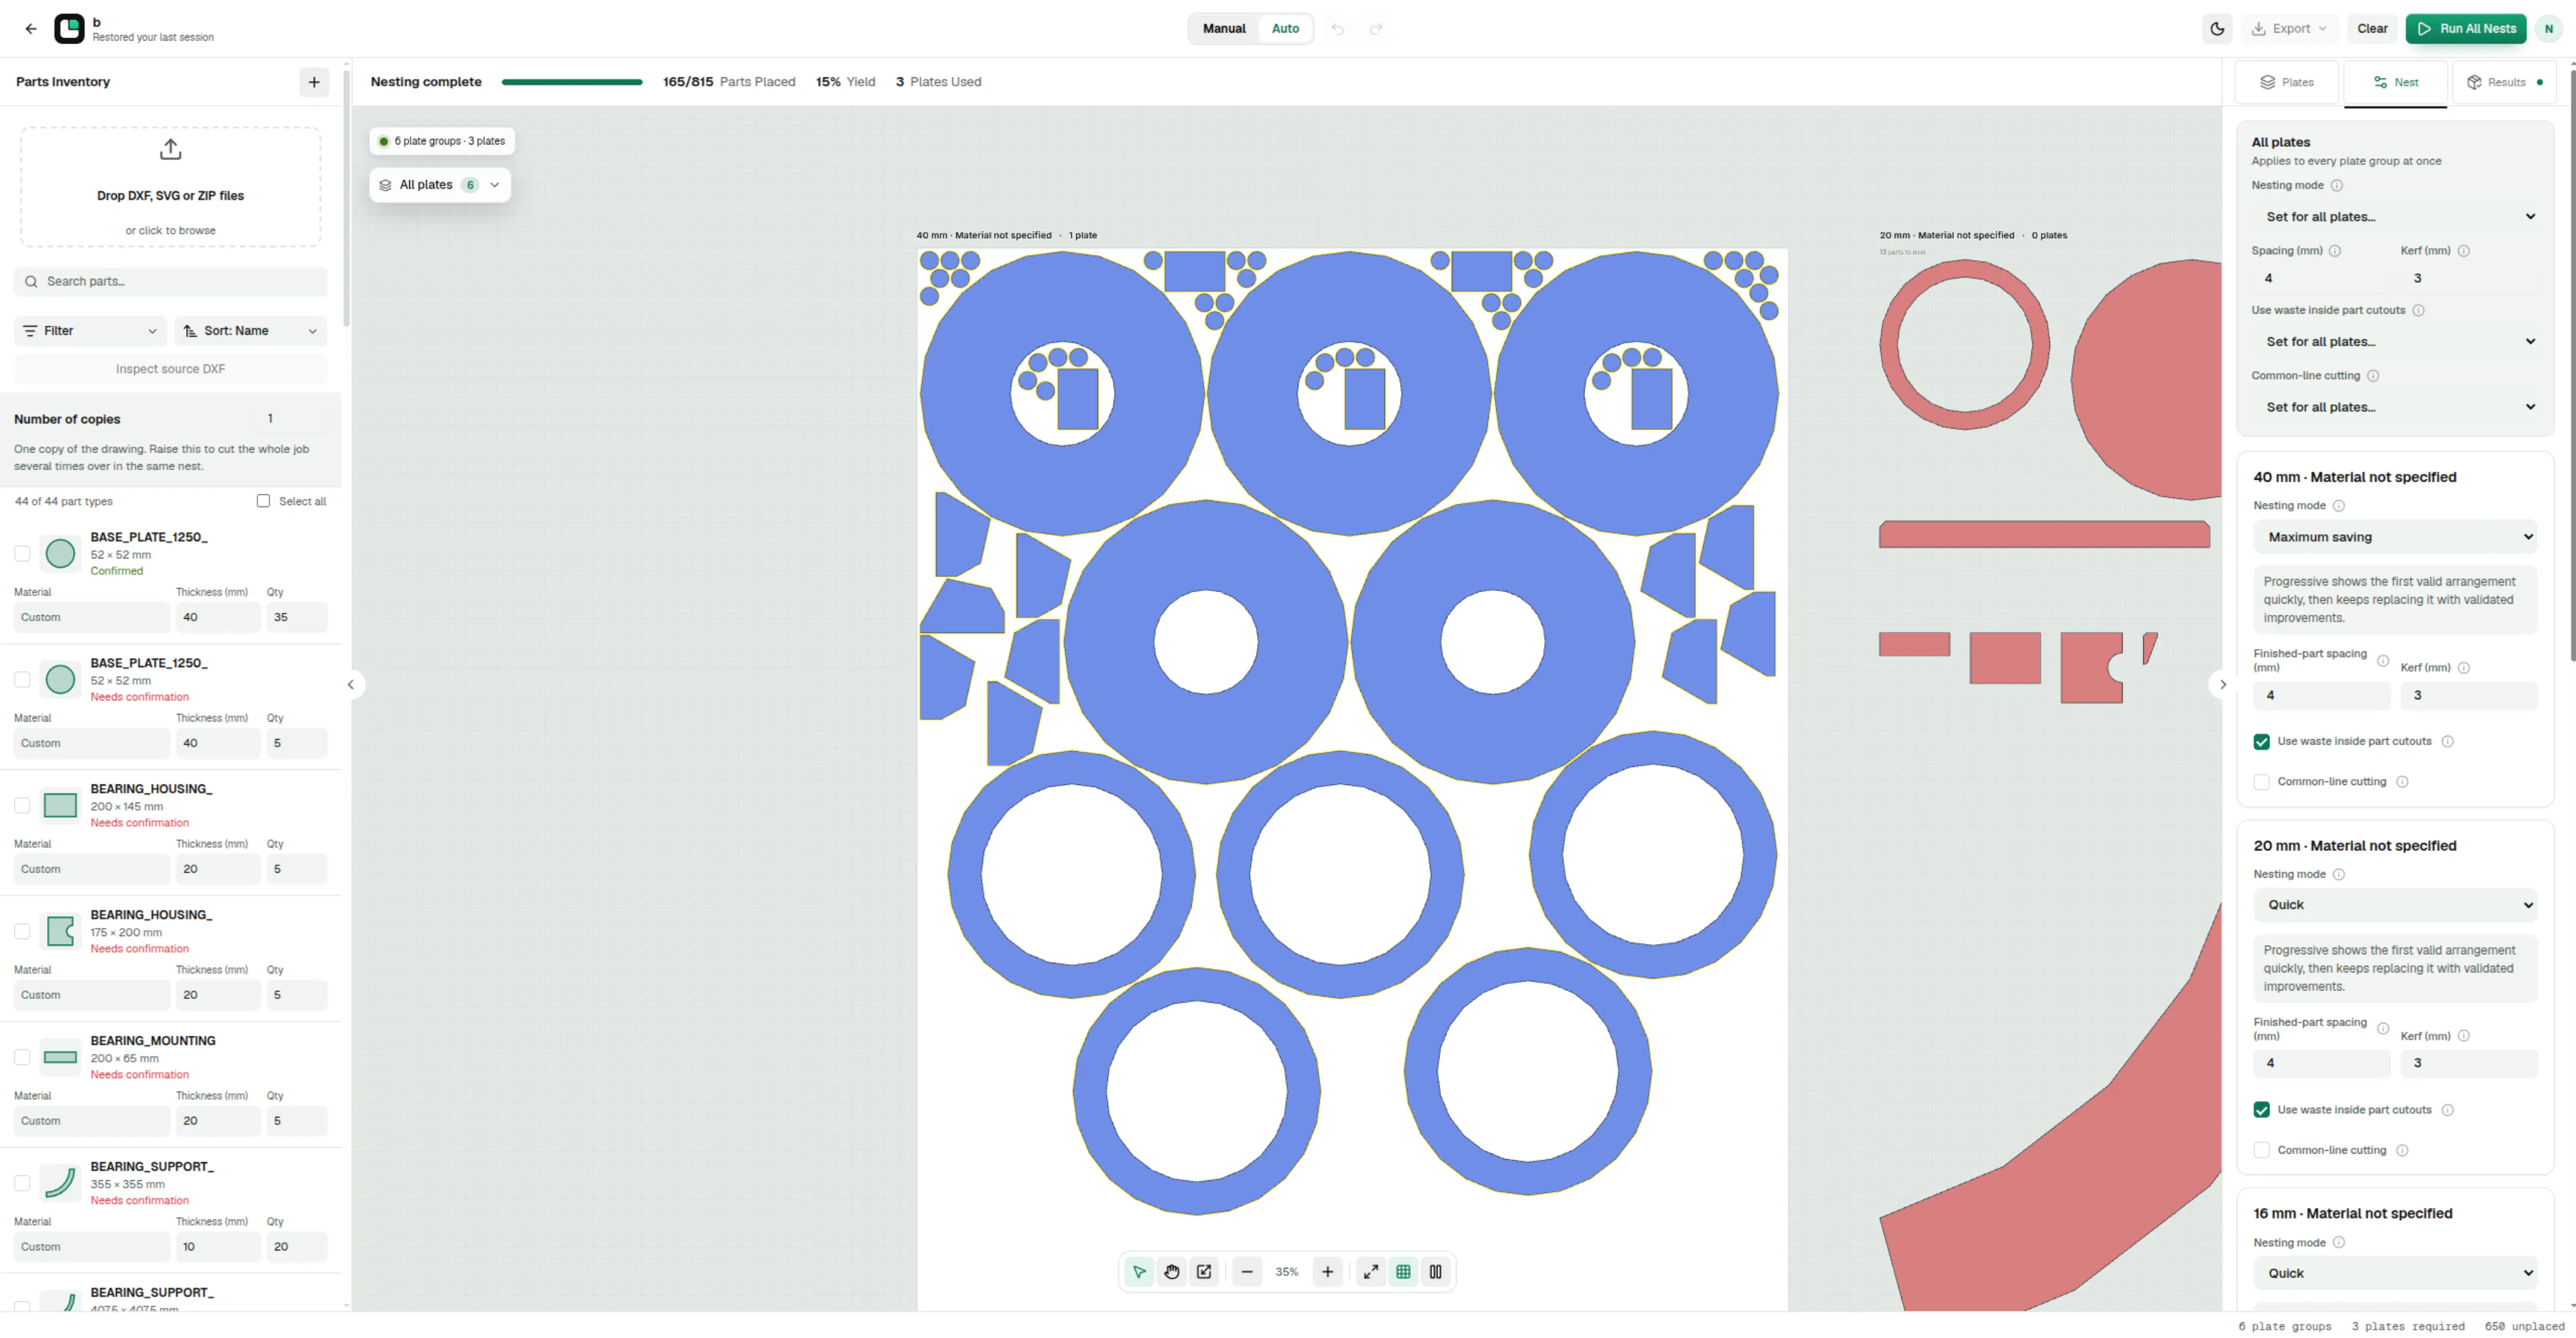Click the columns icon next to the grid icon
This screenshot has width=2576, height=1338.
(1435, 1272)
